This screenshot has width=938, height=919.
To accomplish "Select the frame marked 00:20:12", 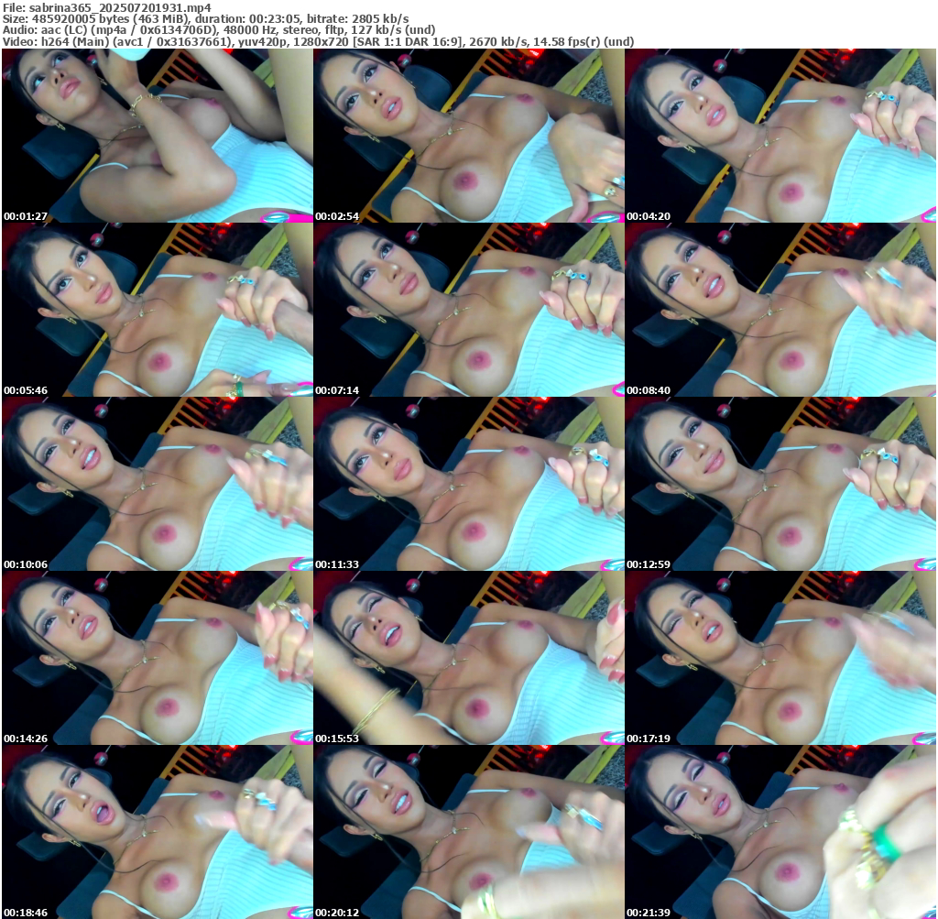I will click(468, 832).
